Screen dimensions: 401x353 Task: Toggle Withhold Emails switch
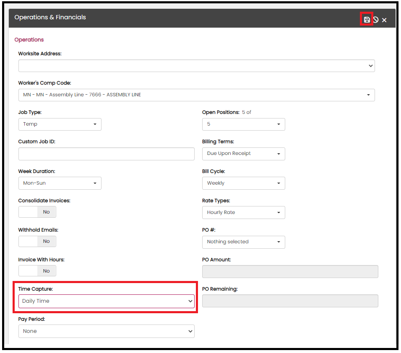pyautogui.click(x=37, y=241)
